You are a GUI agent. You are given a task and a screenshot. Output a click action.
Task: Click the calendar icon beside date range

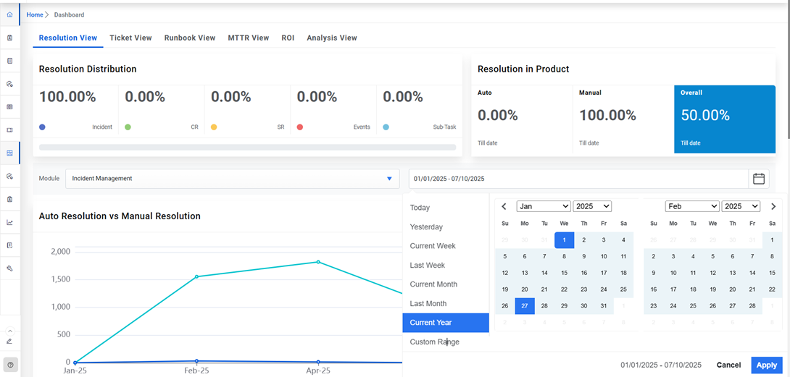759,179
